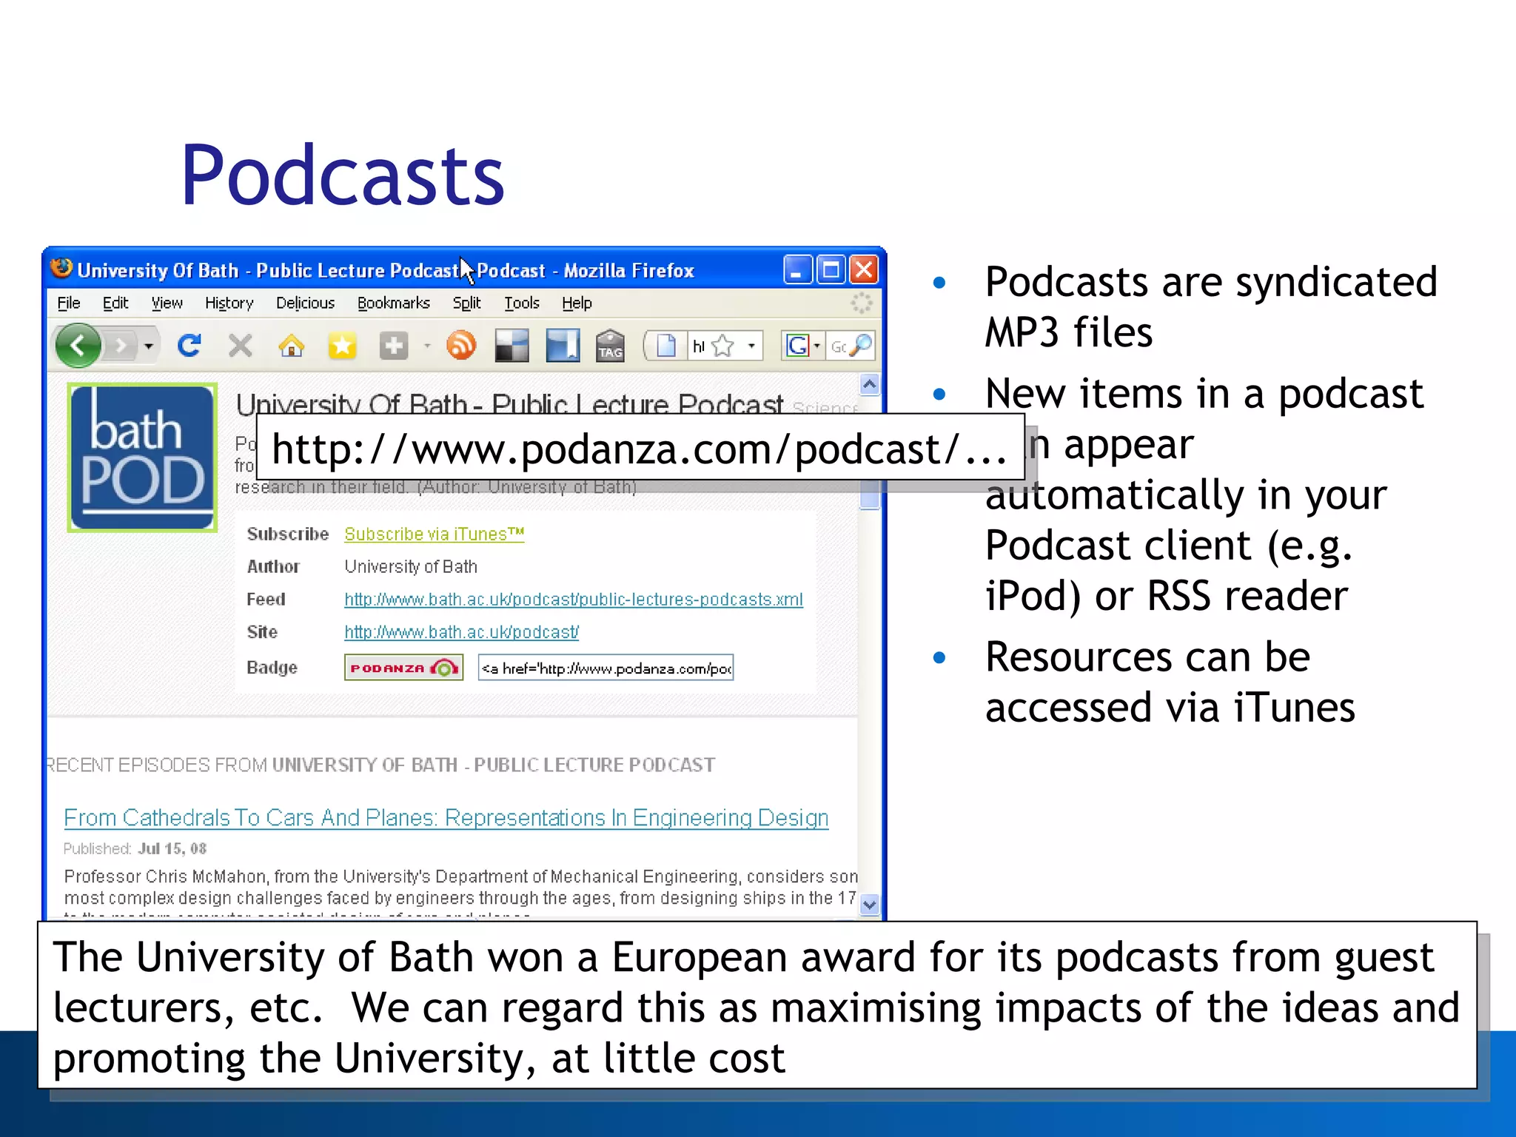Open the Help menu
This screenshot has height=1137, width=1516.
(x=577, y=303)
